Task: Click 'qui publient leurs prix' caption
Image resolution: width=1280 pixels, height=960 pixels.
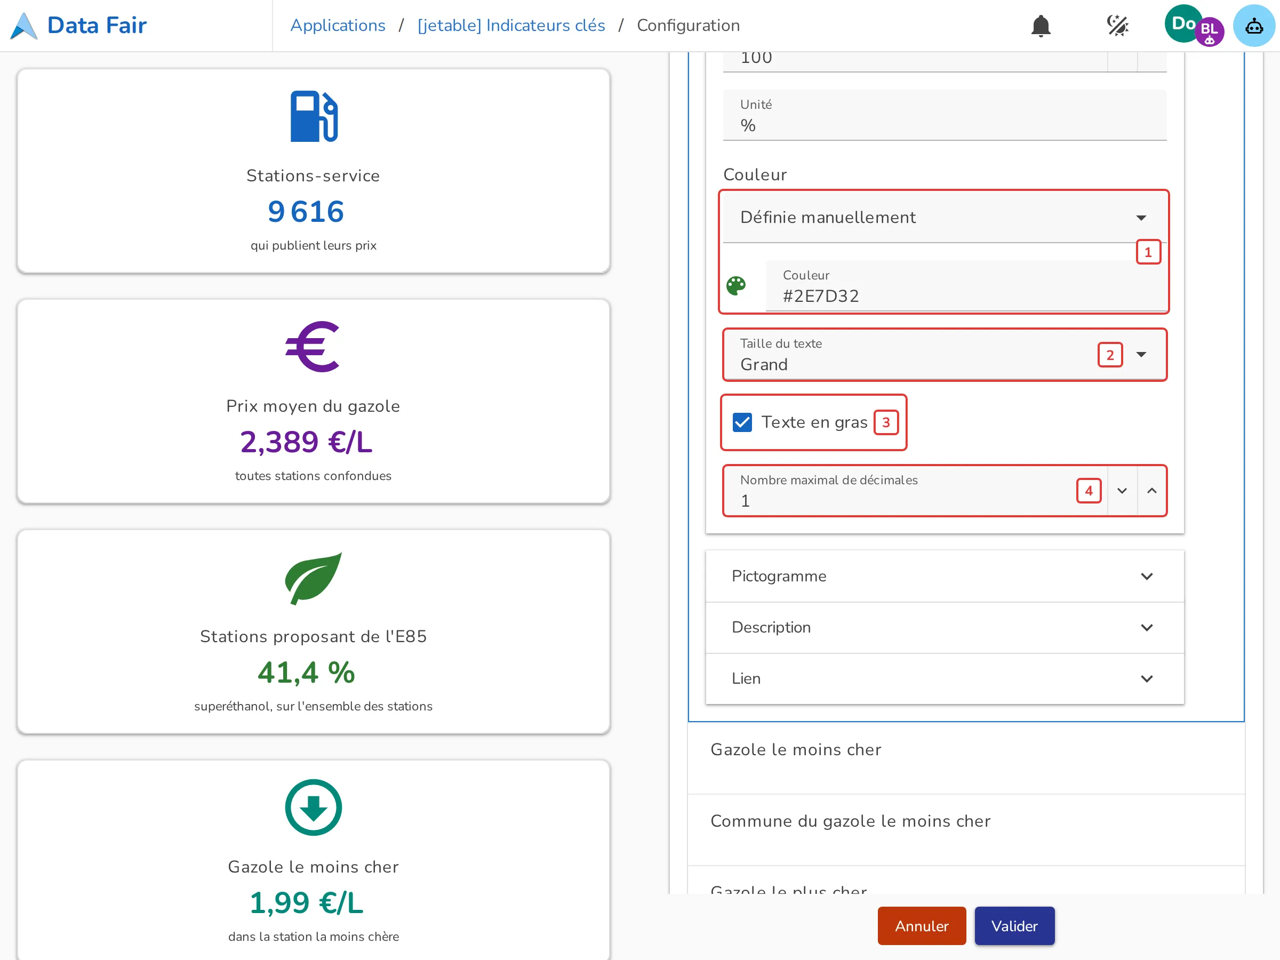Action: 313,245
